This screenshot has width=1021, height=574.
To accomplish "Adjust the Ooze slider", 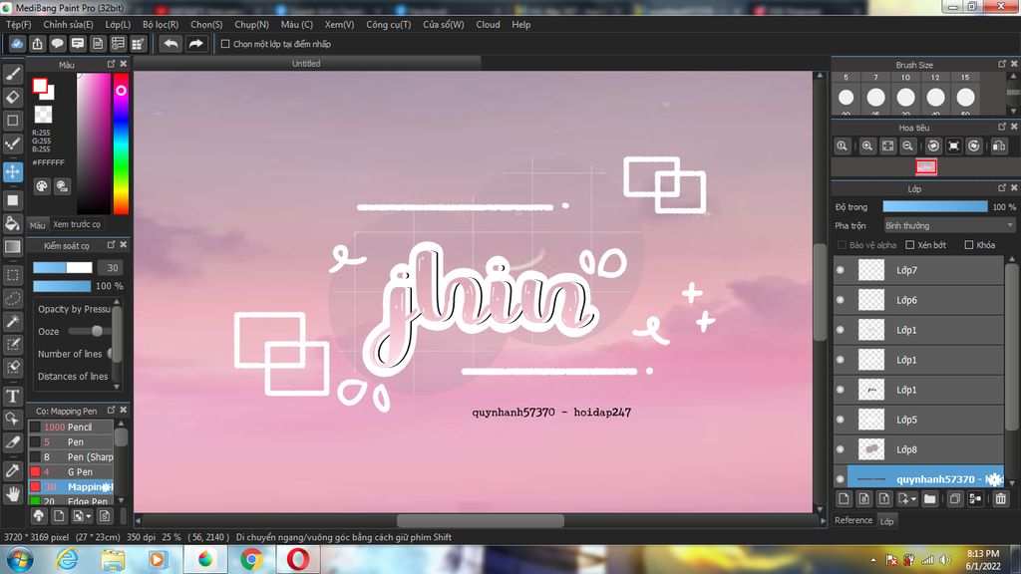I will tap(90, 331).
